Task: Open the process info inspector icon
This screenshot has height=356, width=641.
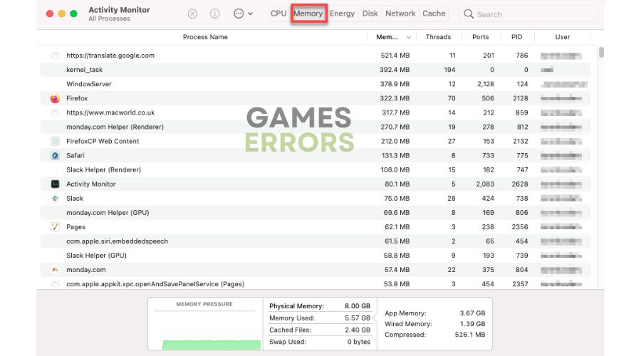Action: (214, 14)
